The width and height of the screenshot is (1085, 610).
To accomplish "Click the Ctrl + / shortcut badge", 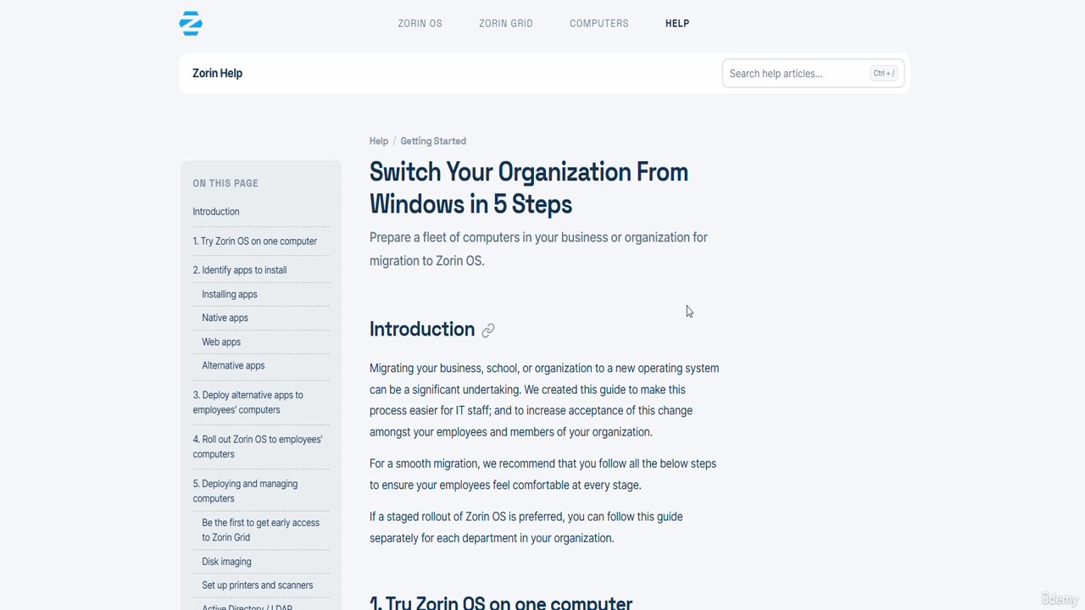I will tap(883, 74).
